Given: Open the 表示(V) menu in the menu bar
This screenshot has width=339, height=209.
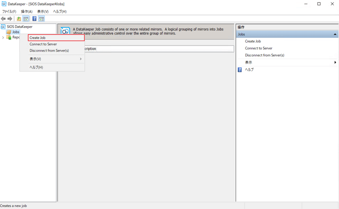Looking at the screenshot, I should click(x=43, y=12).
